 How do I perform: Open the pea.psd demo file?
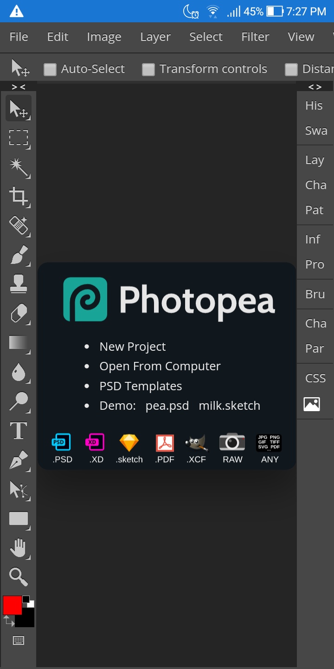pos(167,406)
